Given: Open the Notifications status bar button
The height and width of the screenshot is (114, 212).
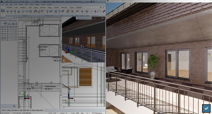Looking at the screenshot, I should [x=97, y=113].
